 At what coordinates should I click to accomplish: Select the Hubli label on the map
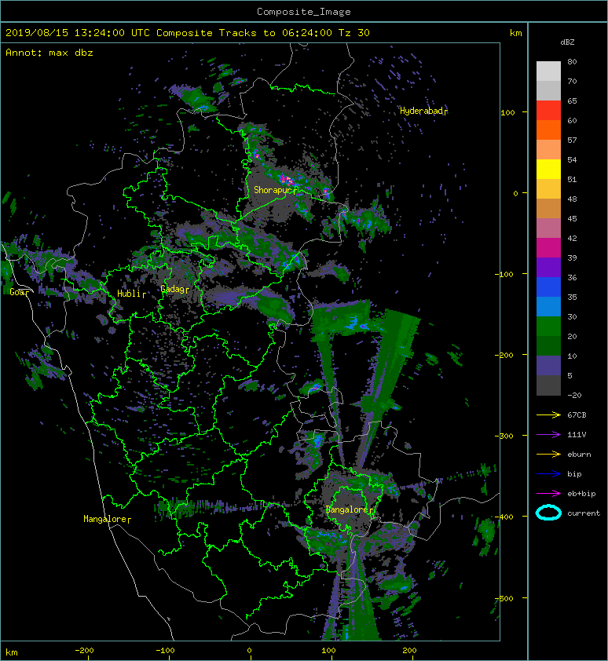pyautogui.click(x=131, y=294)
